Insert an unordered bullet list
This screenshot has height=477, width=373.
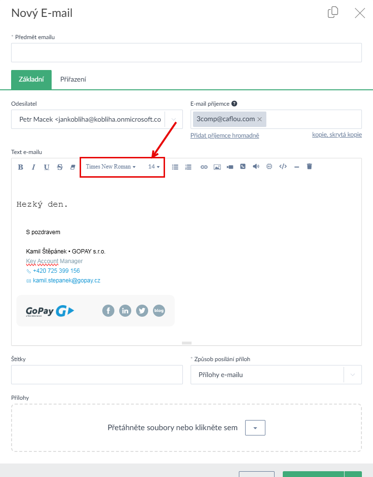point(175,167)
